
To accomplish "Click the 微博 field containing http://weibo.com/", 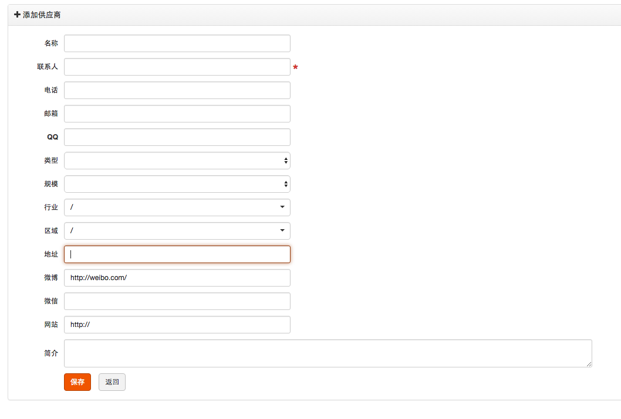I will 177,278.
